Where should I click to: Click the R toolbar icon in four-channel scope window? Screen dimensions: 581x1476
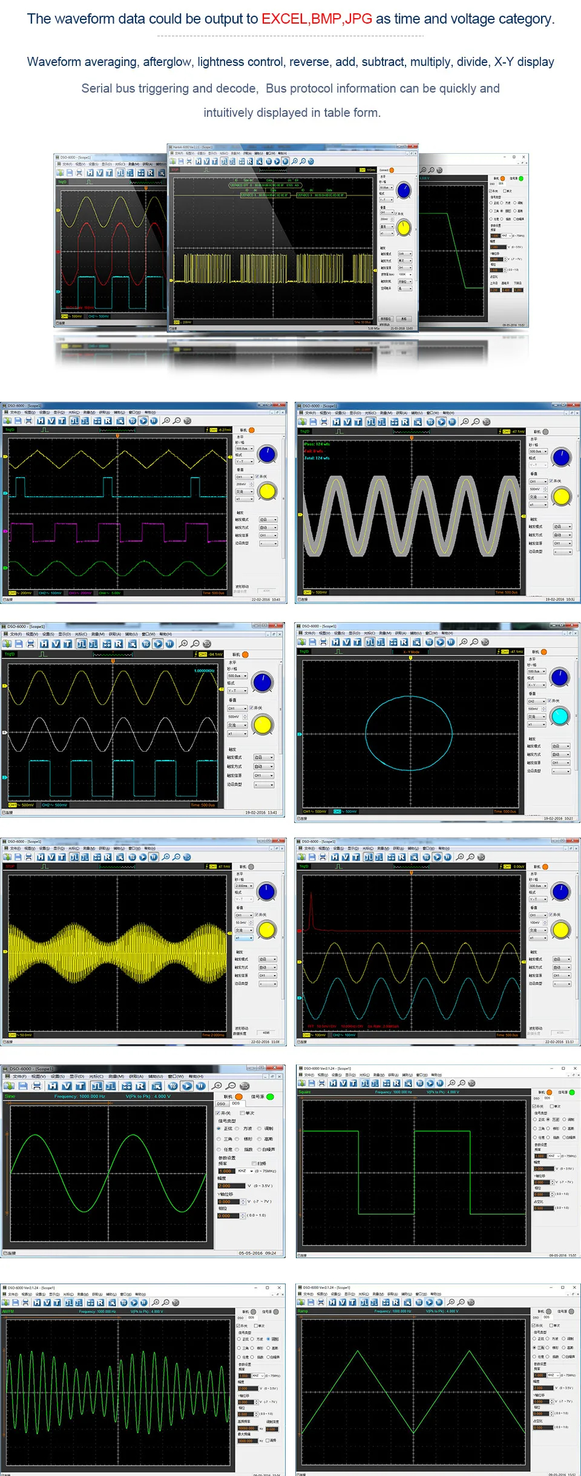click(108, 421)
